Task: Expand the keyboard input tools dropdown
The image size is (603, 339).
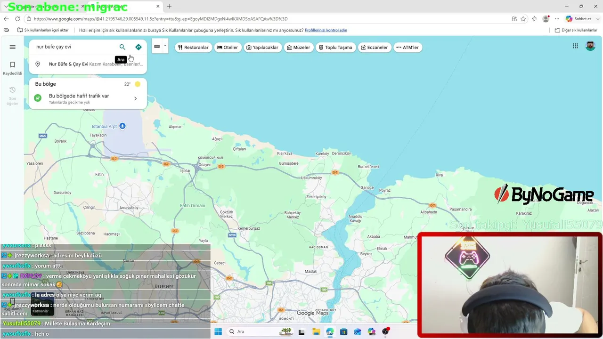Action: 165,46
